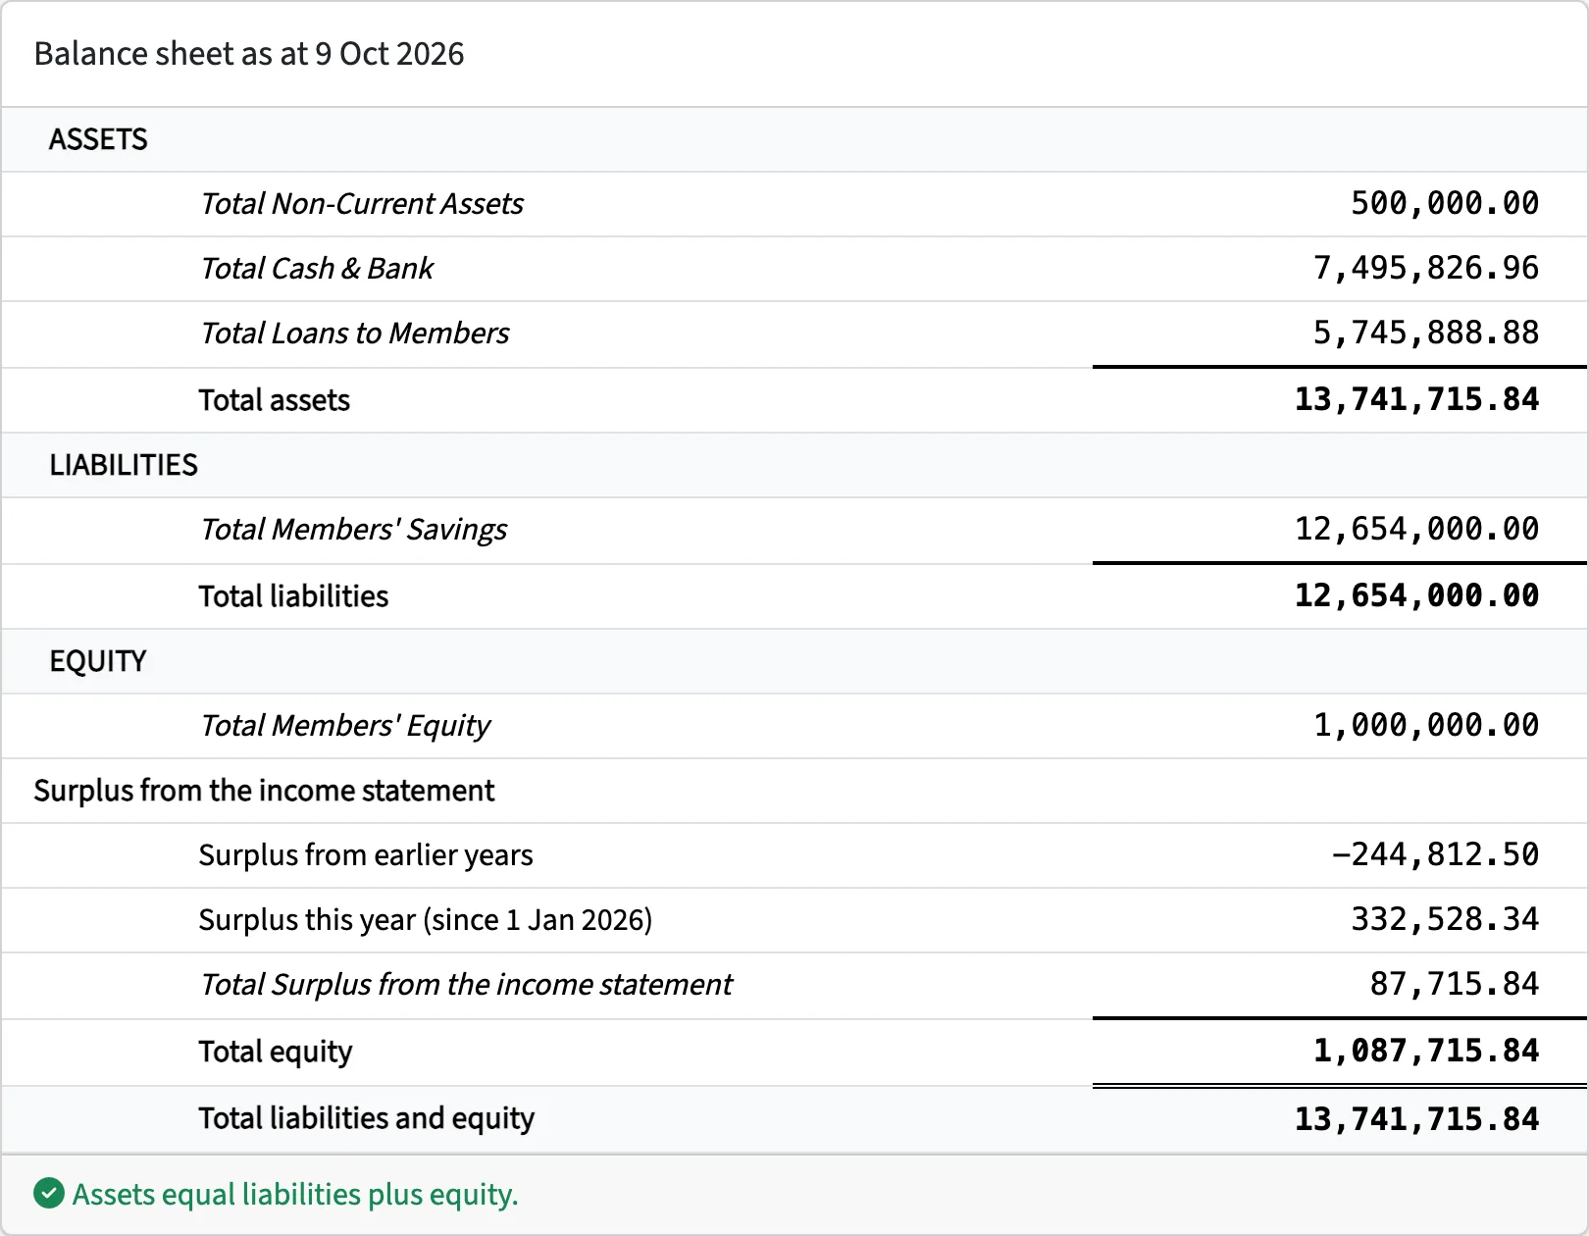Select the 'Surplus from earlier years' label
1589x1236 pixels.
[x=366, y=855]
